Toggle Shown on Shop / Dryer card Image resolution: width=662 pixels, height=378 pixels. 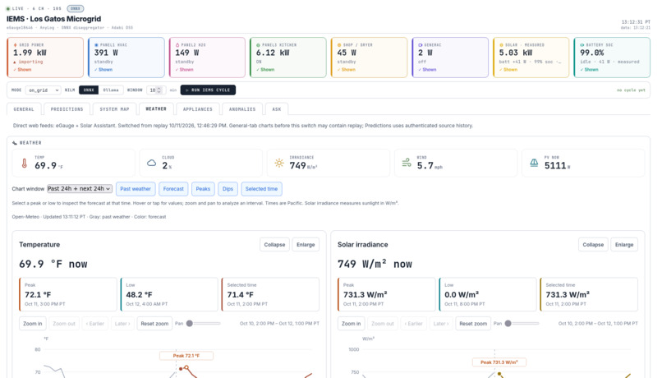click(347, 70)
